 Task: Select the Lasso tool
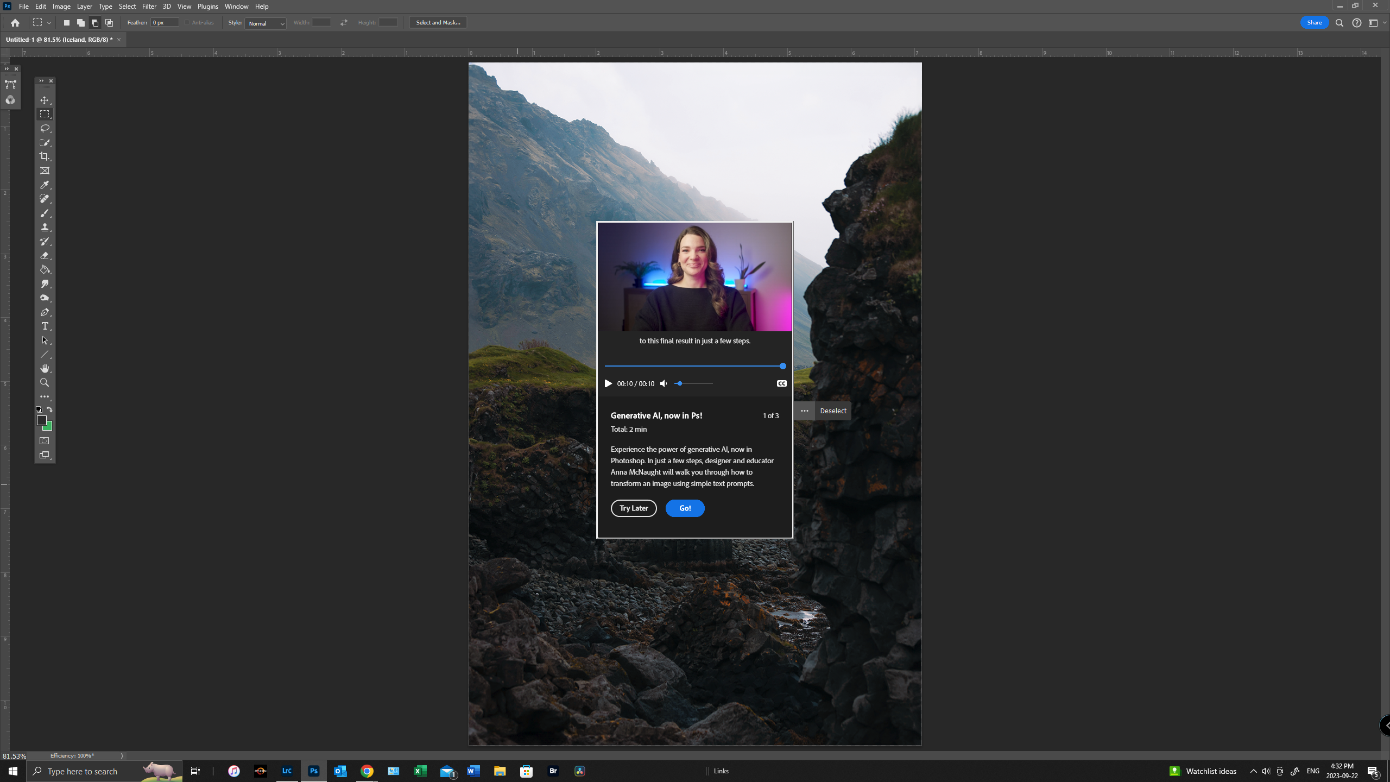(45, 128)
